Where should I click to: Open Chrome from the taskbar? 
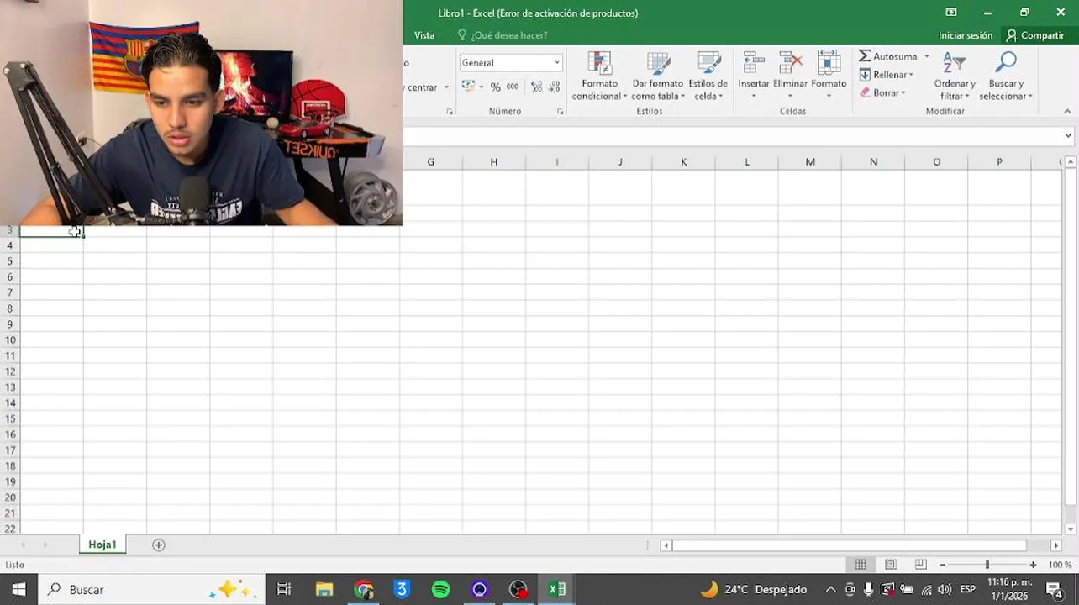pyautogui.click(x=363, y=590)
